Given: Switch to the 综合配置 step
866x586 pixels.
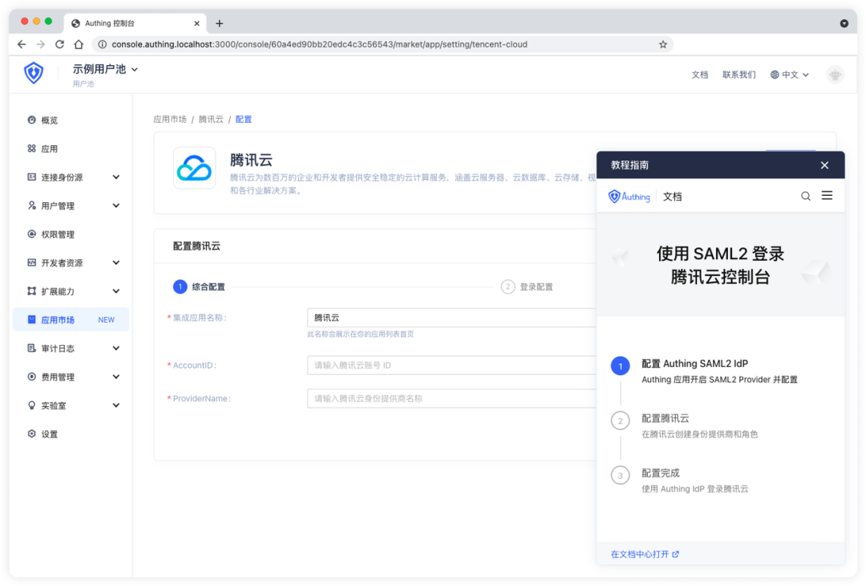Looking at the screenshot, I should 200,287.
